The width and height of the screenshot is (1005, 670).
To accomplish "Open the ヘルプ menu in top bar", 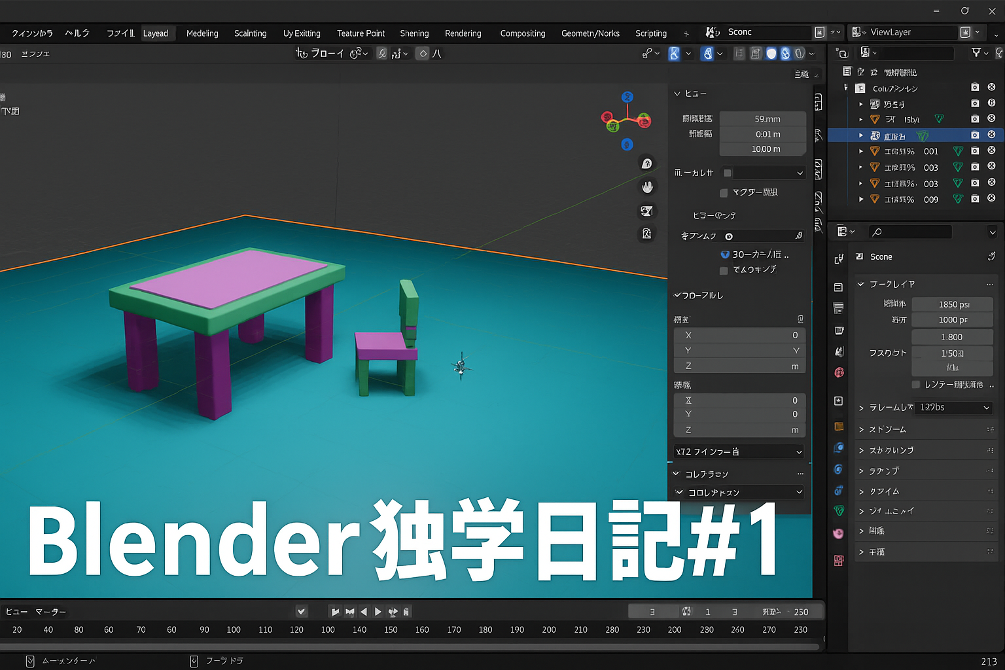I will pos(77,33).
